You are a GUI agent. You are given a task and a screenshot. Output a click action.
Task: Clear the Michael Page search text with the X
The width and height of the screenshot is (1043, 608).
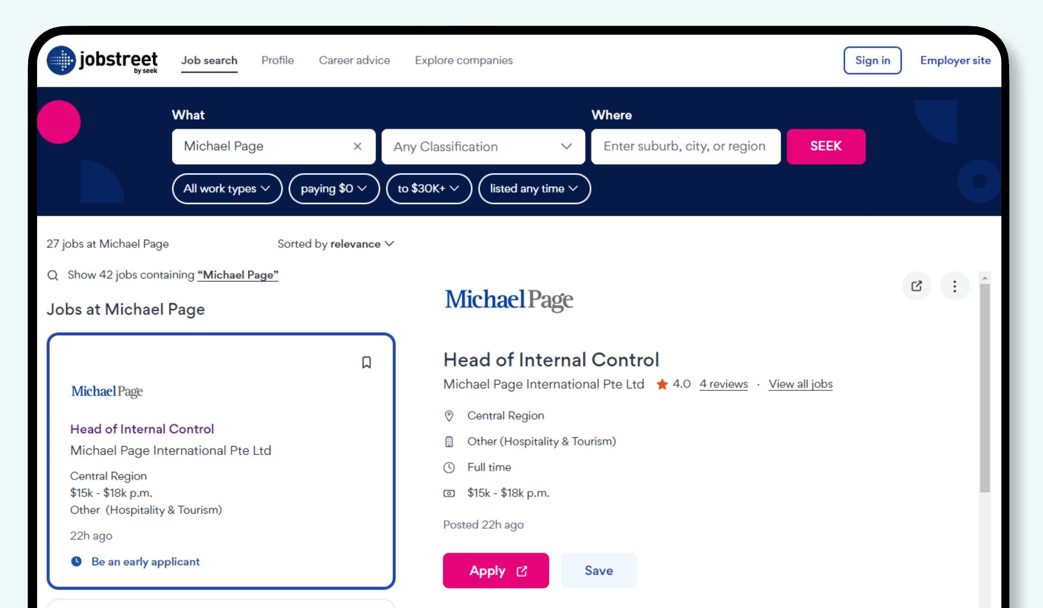pyautogui.click(x=357, y=146)
